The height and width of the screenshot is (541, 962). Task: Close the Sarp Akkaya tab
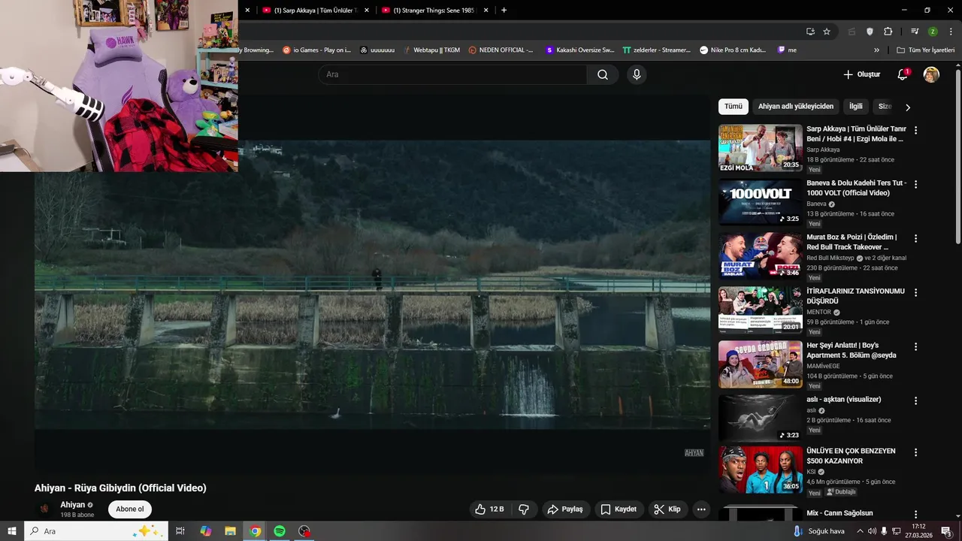coord(367,11)
